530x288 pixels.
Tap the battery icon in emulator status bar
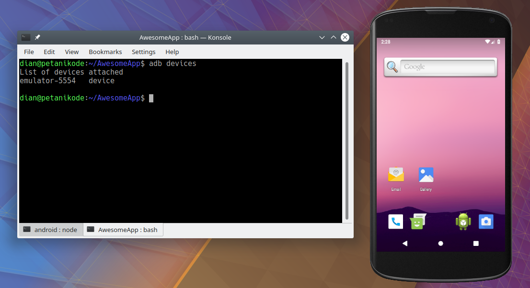[x=498, y=42]
